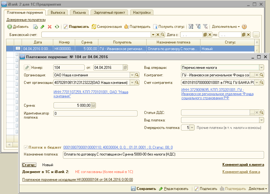This screenshot has width=270, height=194.
Task: Click the Синхронизация sync icon in toolbar
Action: click(x=94, y=27)
